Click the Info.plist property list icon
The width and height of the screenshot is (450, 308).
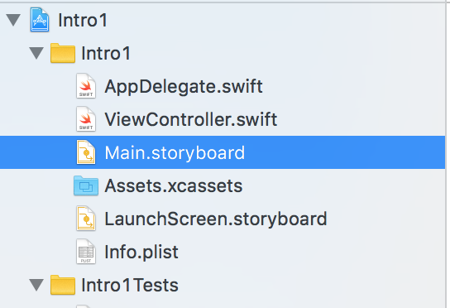pos(86,252)
